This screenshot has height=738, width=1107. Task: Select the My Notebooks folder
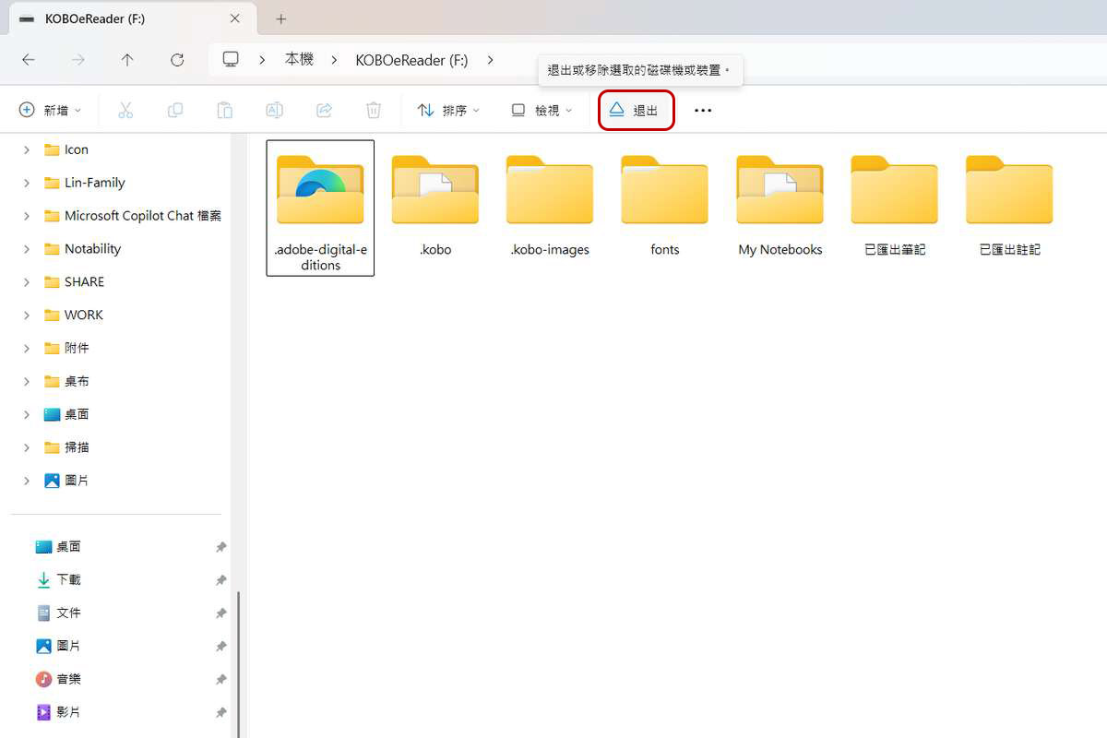coord(780,207)
